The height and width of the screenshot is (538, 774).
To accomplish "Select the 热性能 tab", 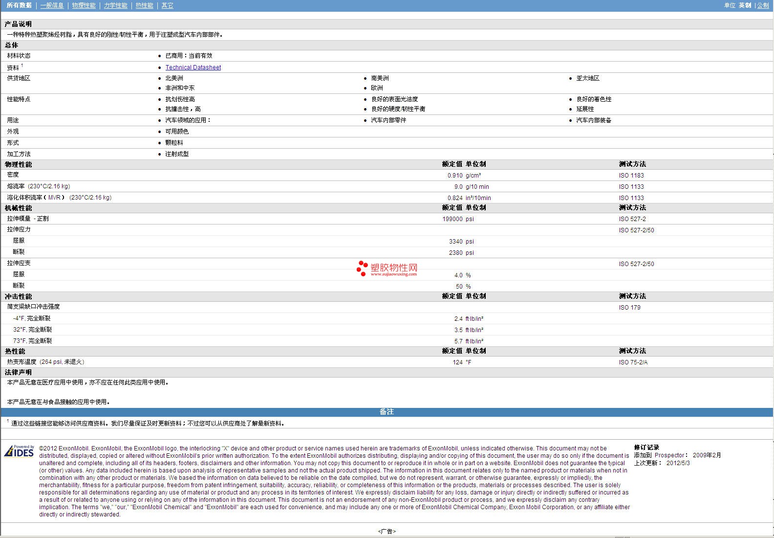I will pyautogui.click(x=144, y=5).
